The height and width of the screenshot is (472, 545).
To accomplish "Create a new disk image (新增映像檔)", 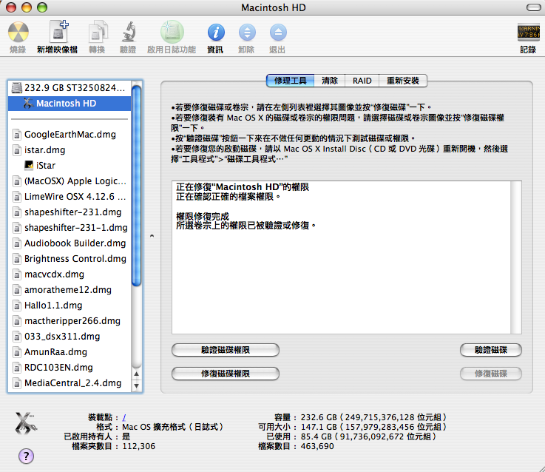I will click(x=58, y=32).
